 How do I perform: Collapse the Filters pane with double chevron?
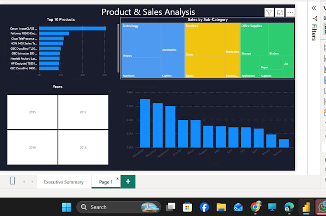(x=314, y=8)
